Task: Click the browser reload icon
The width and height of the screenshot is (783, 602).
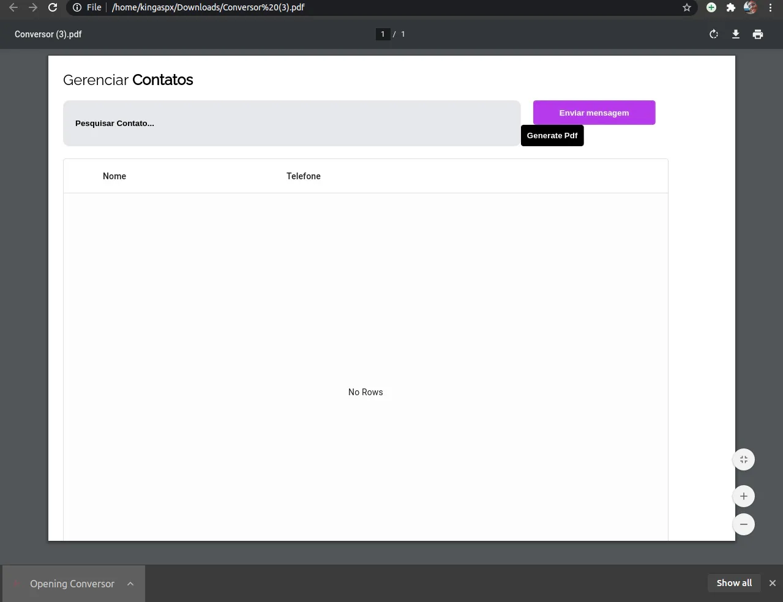Action: tap(53, 7)
